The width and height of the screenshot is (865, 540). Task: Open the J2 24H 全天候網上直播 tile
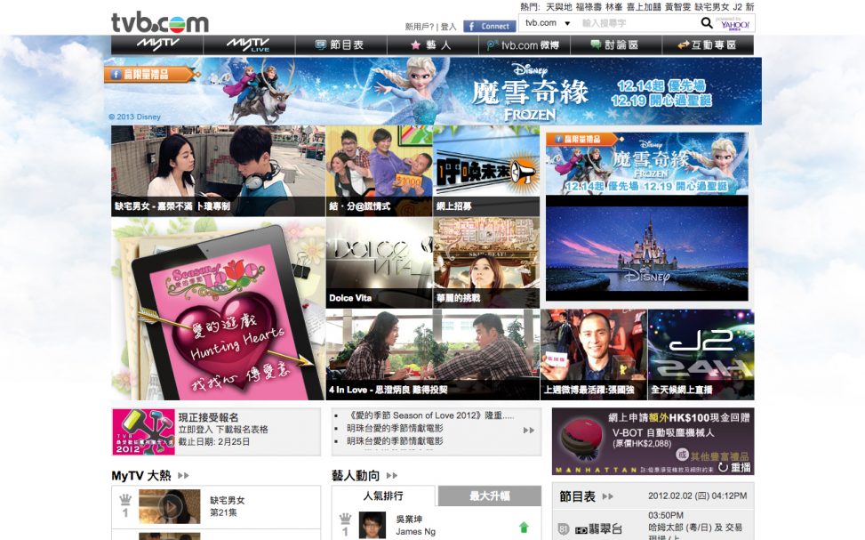[x=701, y=354]
